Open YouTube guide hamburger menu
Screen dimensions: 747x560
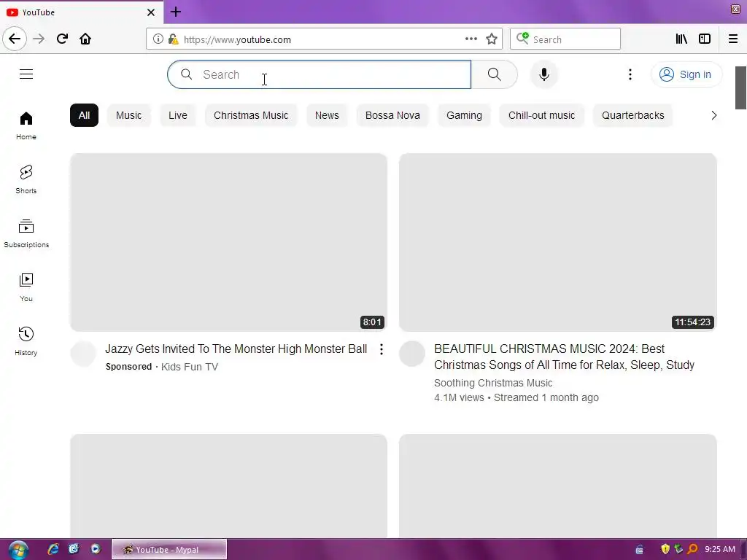pyautogui.click(x=26, y=74)
